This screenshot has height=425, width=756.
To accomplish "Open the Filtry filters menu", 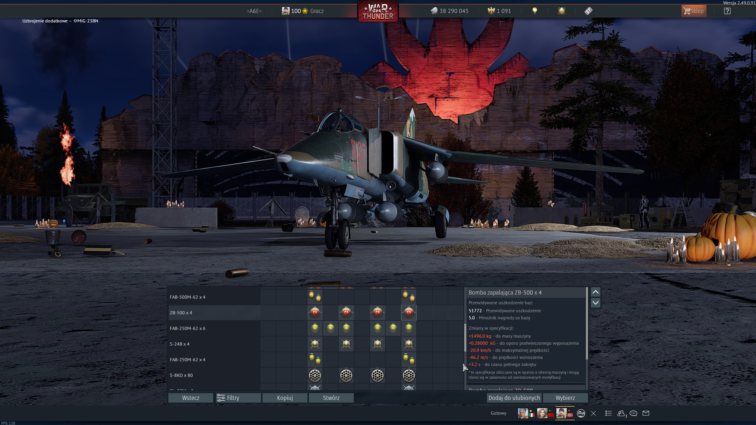I will (x=238, y=398).
